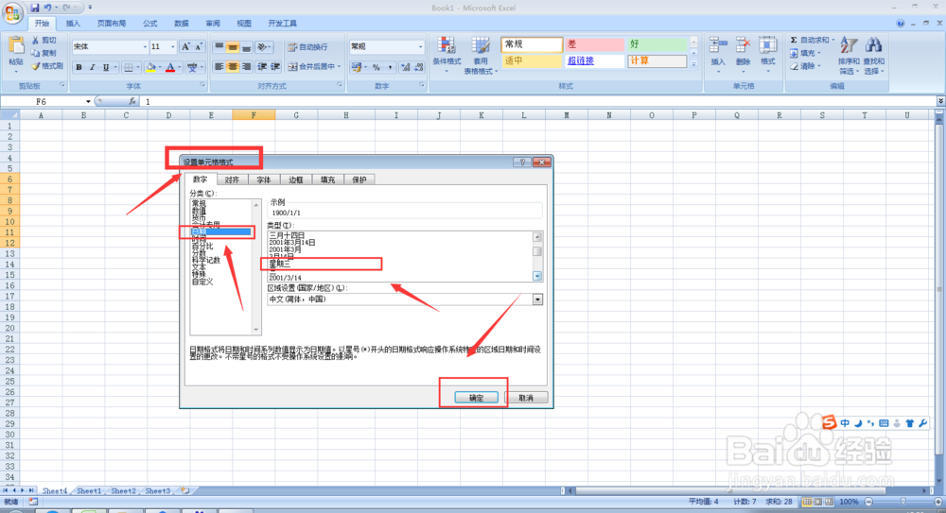Open Clear (清除) in editing group
946x513 pixels.
803,66
